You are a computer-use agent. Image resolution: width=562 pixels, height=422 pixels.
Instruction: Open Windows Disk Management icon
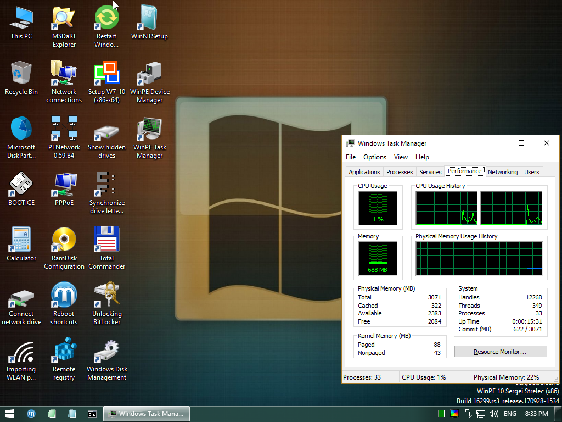(x=106, y=359)
